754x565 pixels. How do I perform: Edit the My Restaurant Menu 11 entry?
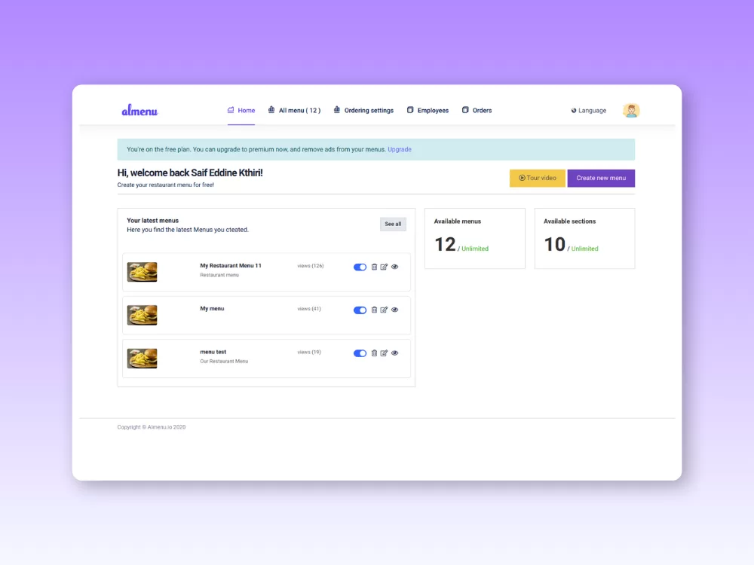(x=384, y=267)
